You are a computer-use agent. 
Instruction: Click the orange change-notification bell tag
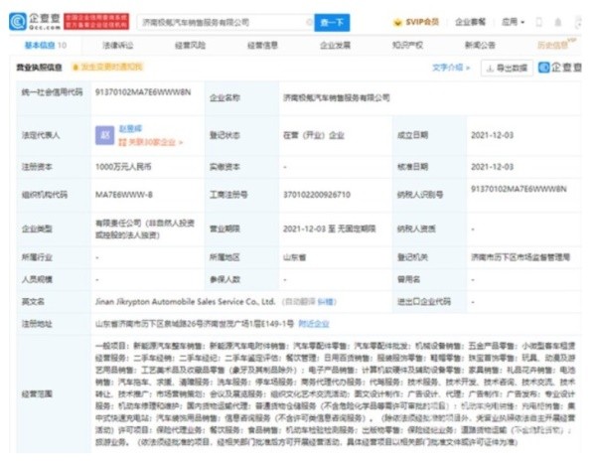coord(107,68)
